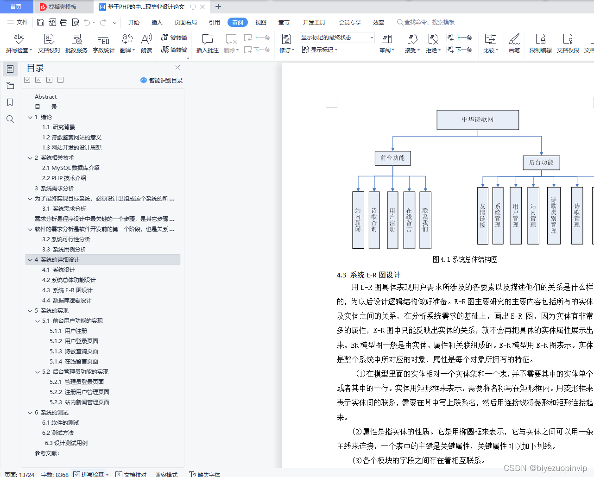The image size is (594, 477).
Task: Open document Compare (比较) tool
Action: (x=491, y=44)
